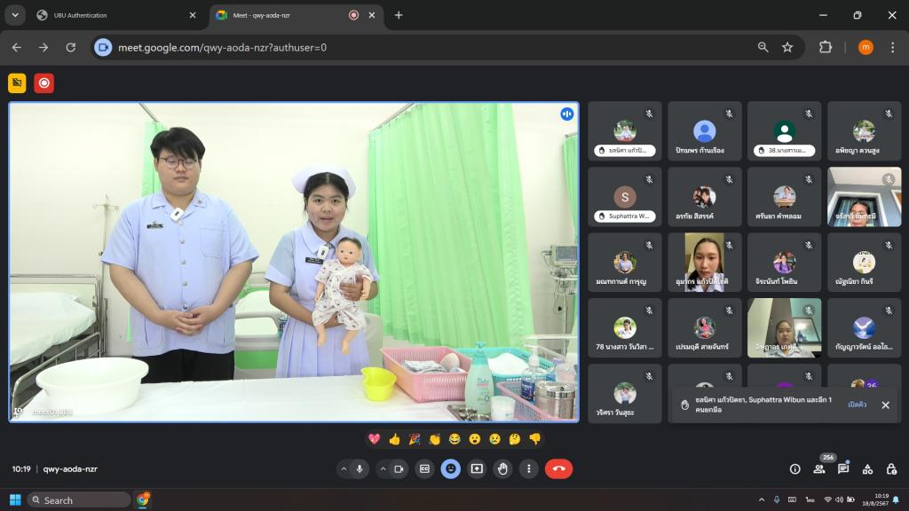Open the activities panel
Image resolution: width=909 pixels, height=511 pixels.
click(x=867, y=469)
